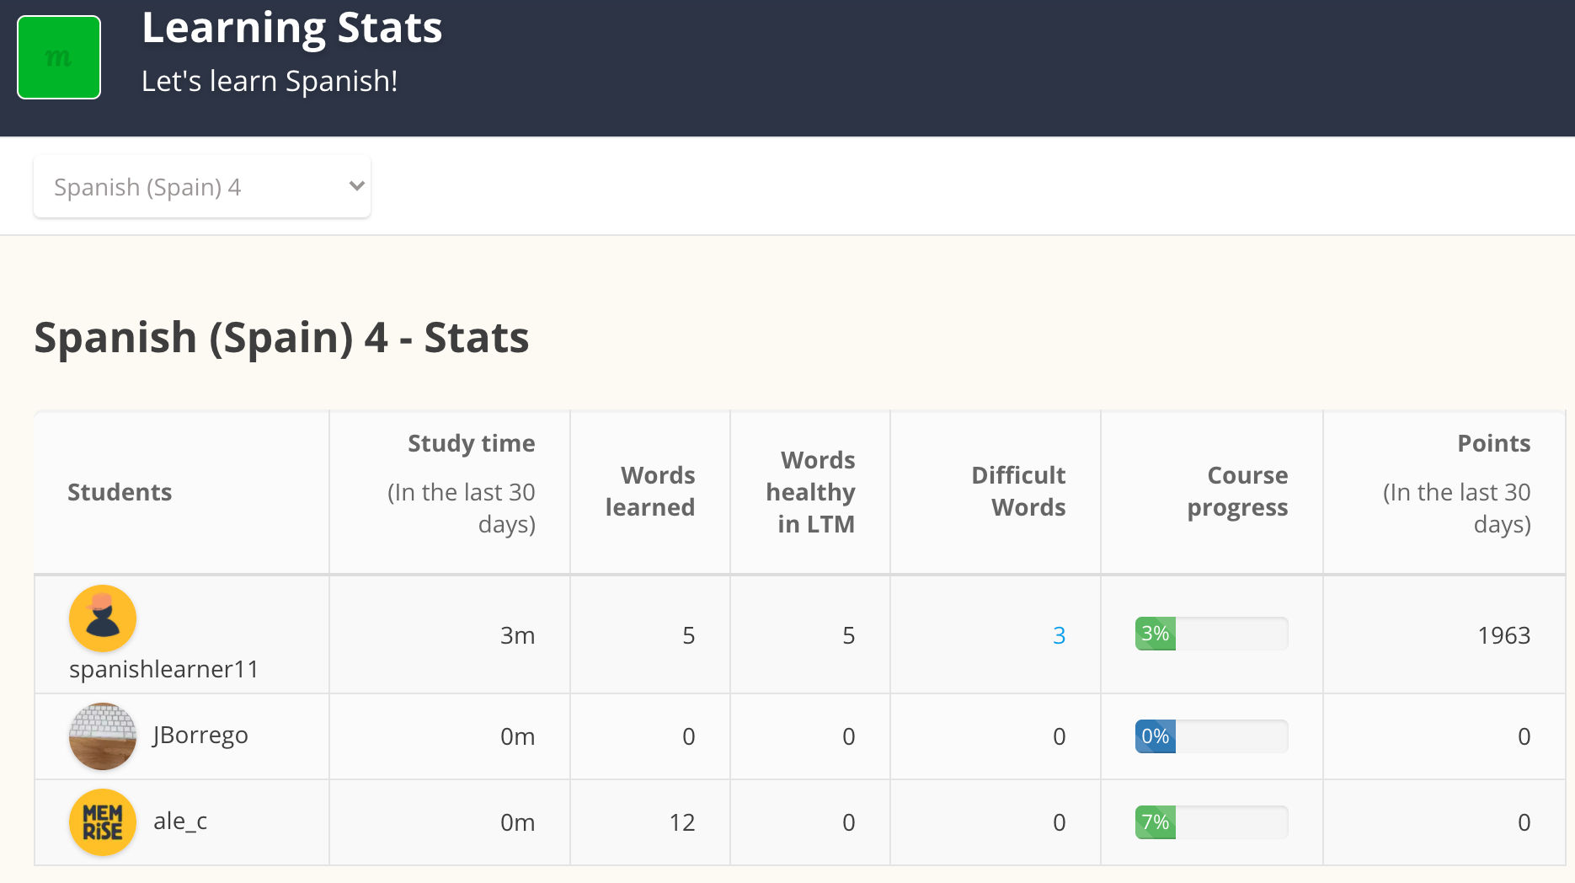The height and width of the screenshot is (883, 1575).
Task: Click the 3% course progress bar
Action: pyautogui.click(x=1211, y=634)
